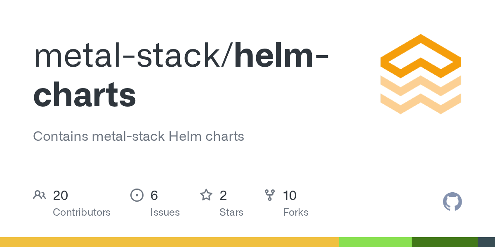Viewport: 495px width, 247px height.
Task: Click the light green language bar segment
Action: click(x=375, y=242)
